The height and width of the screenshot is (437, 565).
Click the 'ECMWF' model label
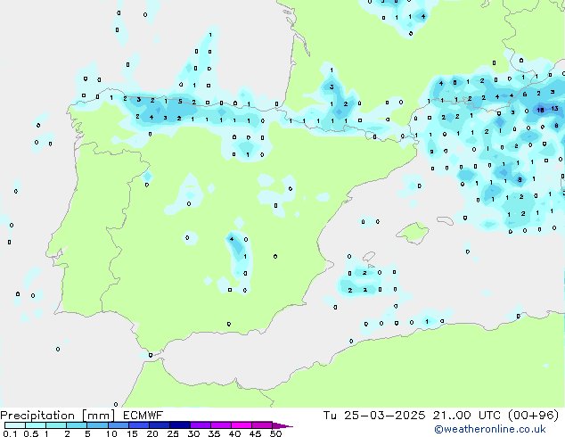[x=143, y=416]
